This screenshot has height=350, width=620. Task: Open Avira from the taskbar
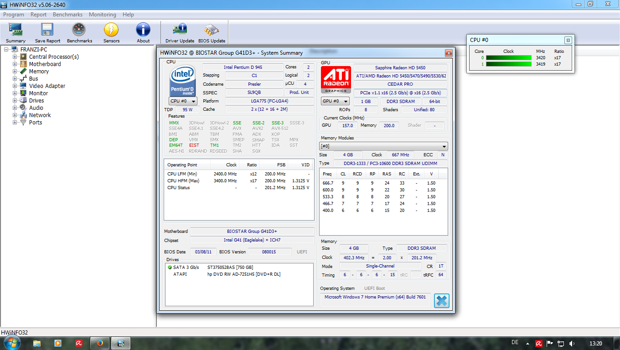click(x=79, y=343)
